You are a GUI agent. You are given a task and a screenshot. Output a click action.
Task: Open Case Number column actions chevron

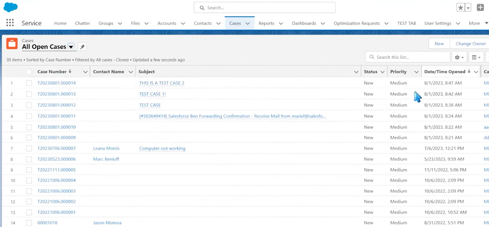85,72
